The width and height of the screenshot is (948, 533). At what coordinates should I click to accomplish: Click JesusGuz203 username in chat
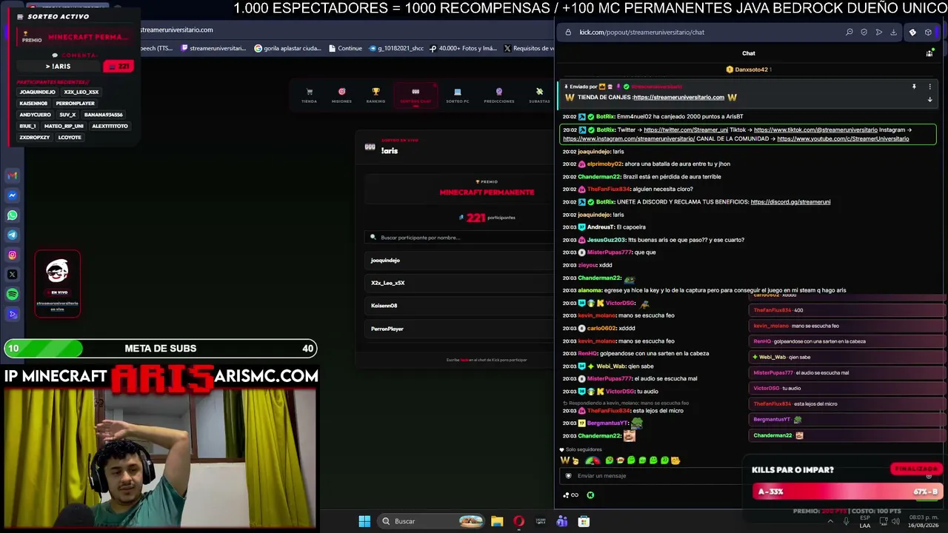[607, 240]
